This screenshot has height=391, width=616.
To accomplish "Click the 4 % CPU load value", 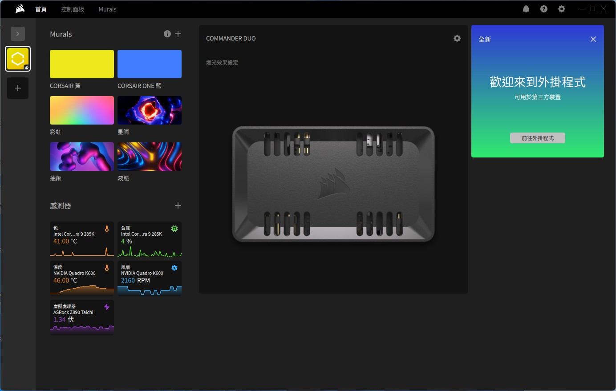I will click(126, 241).
